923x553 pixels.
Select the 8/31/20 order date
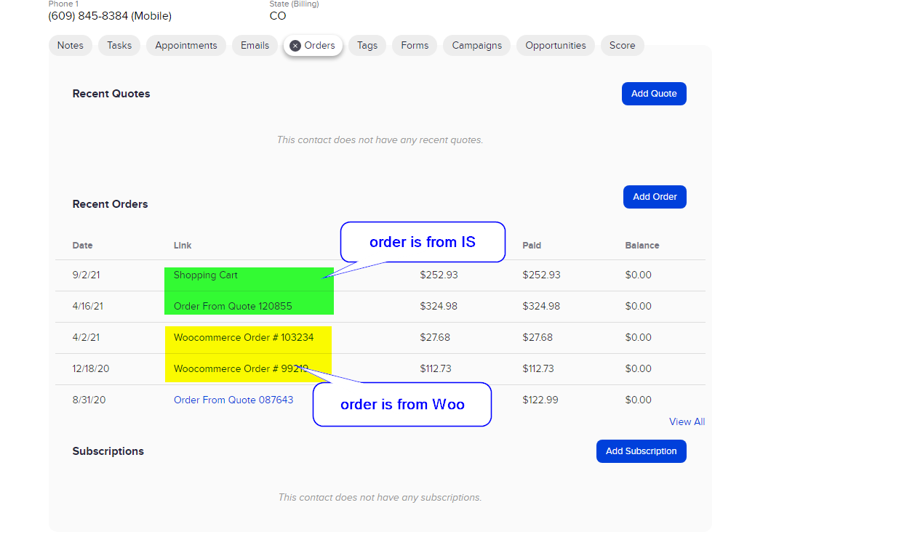click(89, 400)
